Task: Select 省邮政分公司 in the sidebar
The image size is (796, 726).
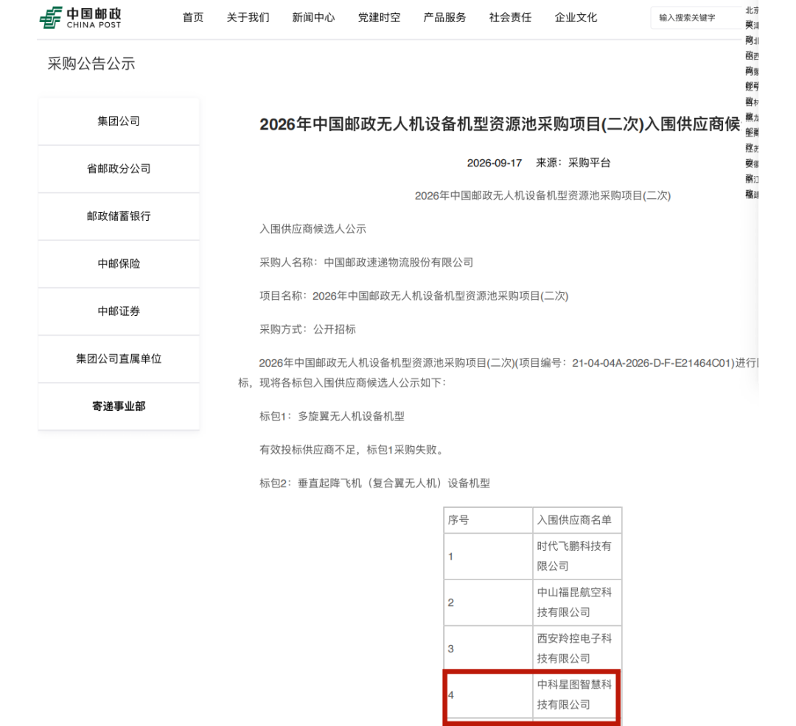Action: 119,169
